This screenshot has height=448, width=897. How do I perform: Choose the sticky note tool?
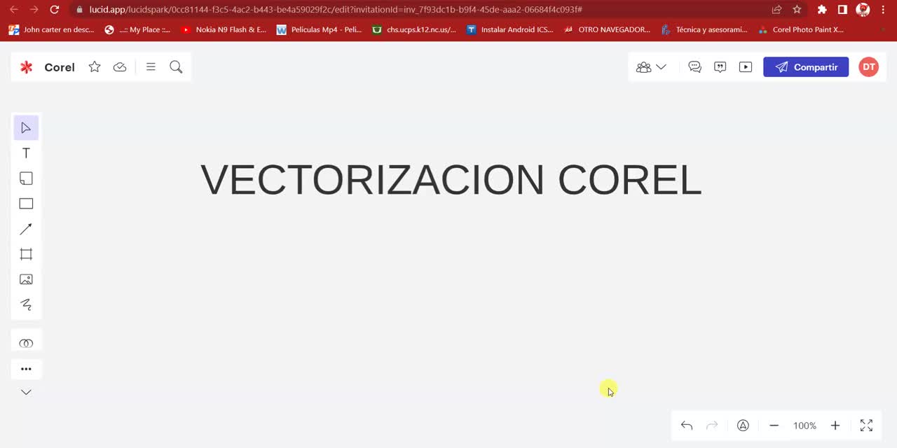click(x=26, y=178)
